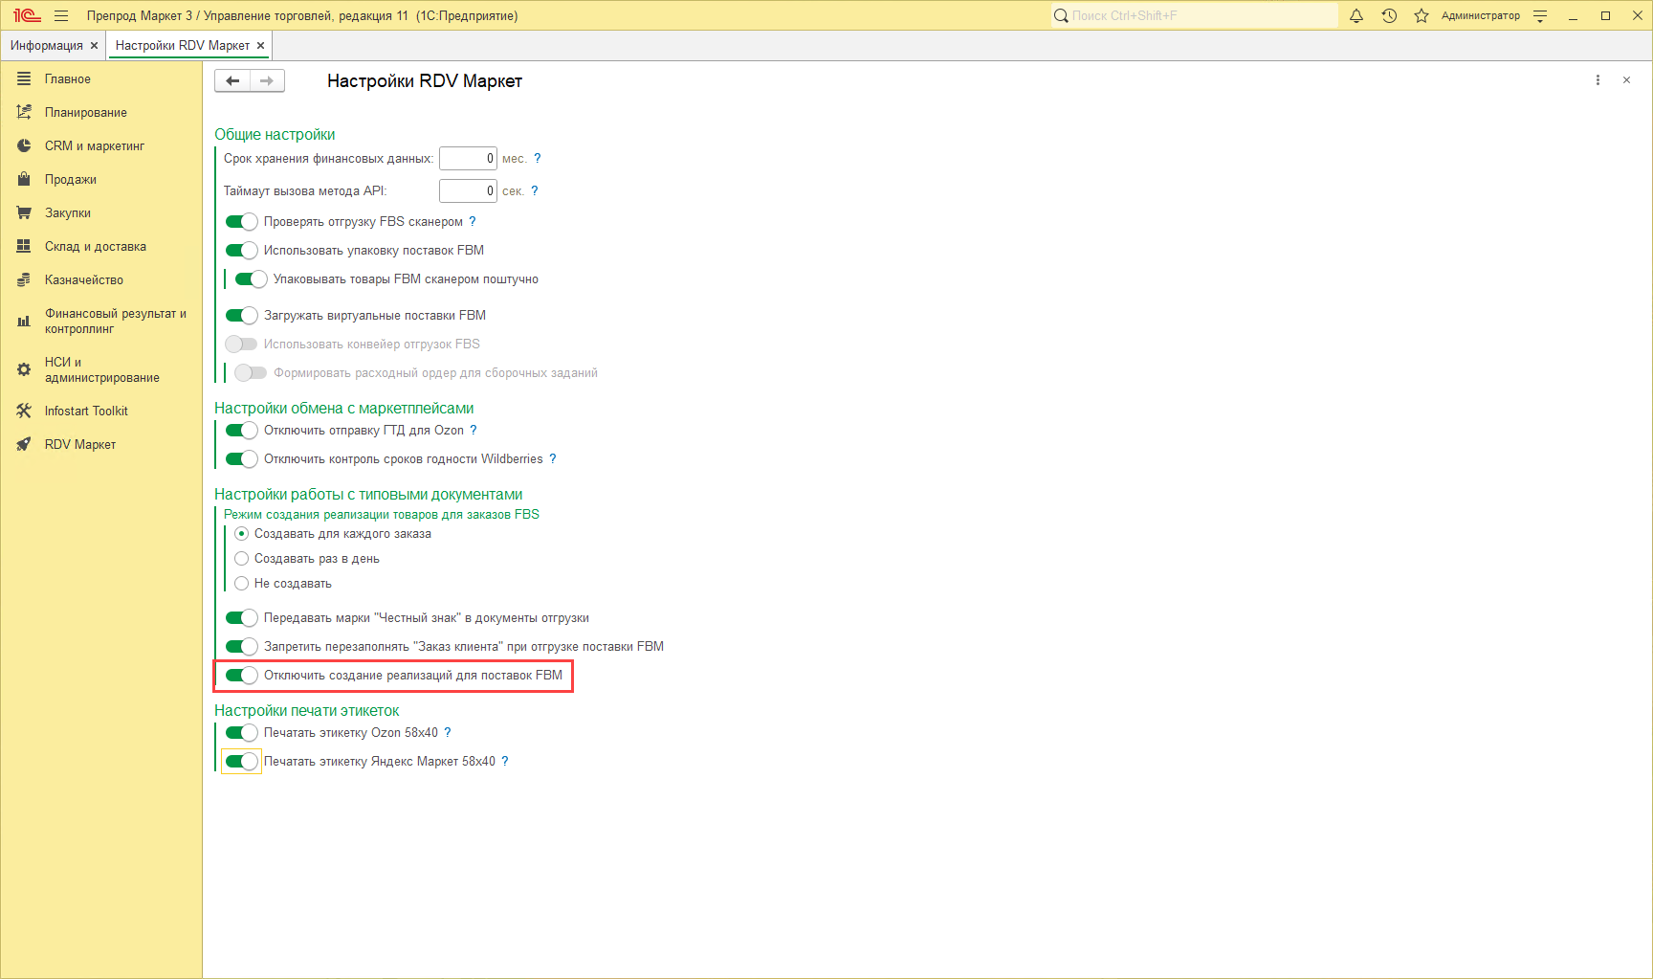
Task: Click the Таймаут вызова метода API field
Action: click(468, 190)
